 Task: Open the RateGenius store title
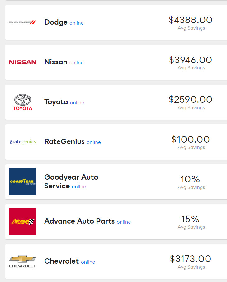click(x=64, y=141)
